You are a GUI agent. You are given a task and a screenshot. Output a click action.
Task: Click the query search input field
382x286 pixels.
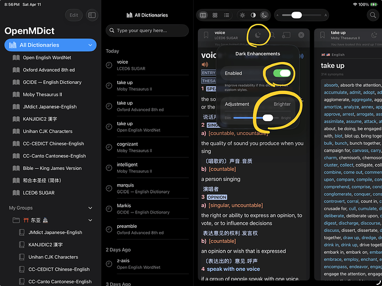tap(147, 30)
